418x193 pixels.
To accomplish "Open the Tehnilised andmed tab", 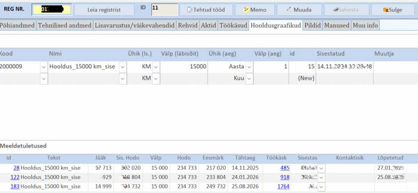I will click(x=64, y=25).
